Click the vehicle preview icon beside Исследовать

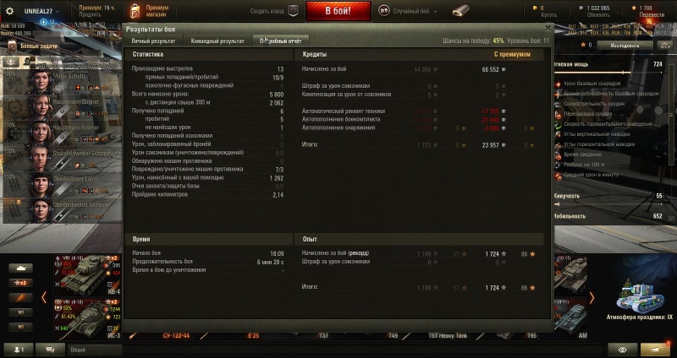(x=664, y=45)
